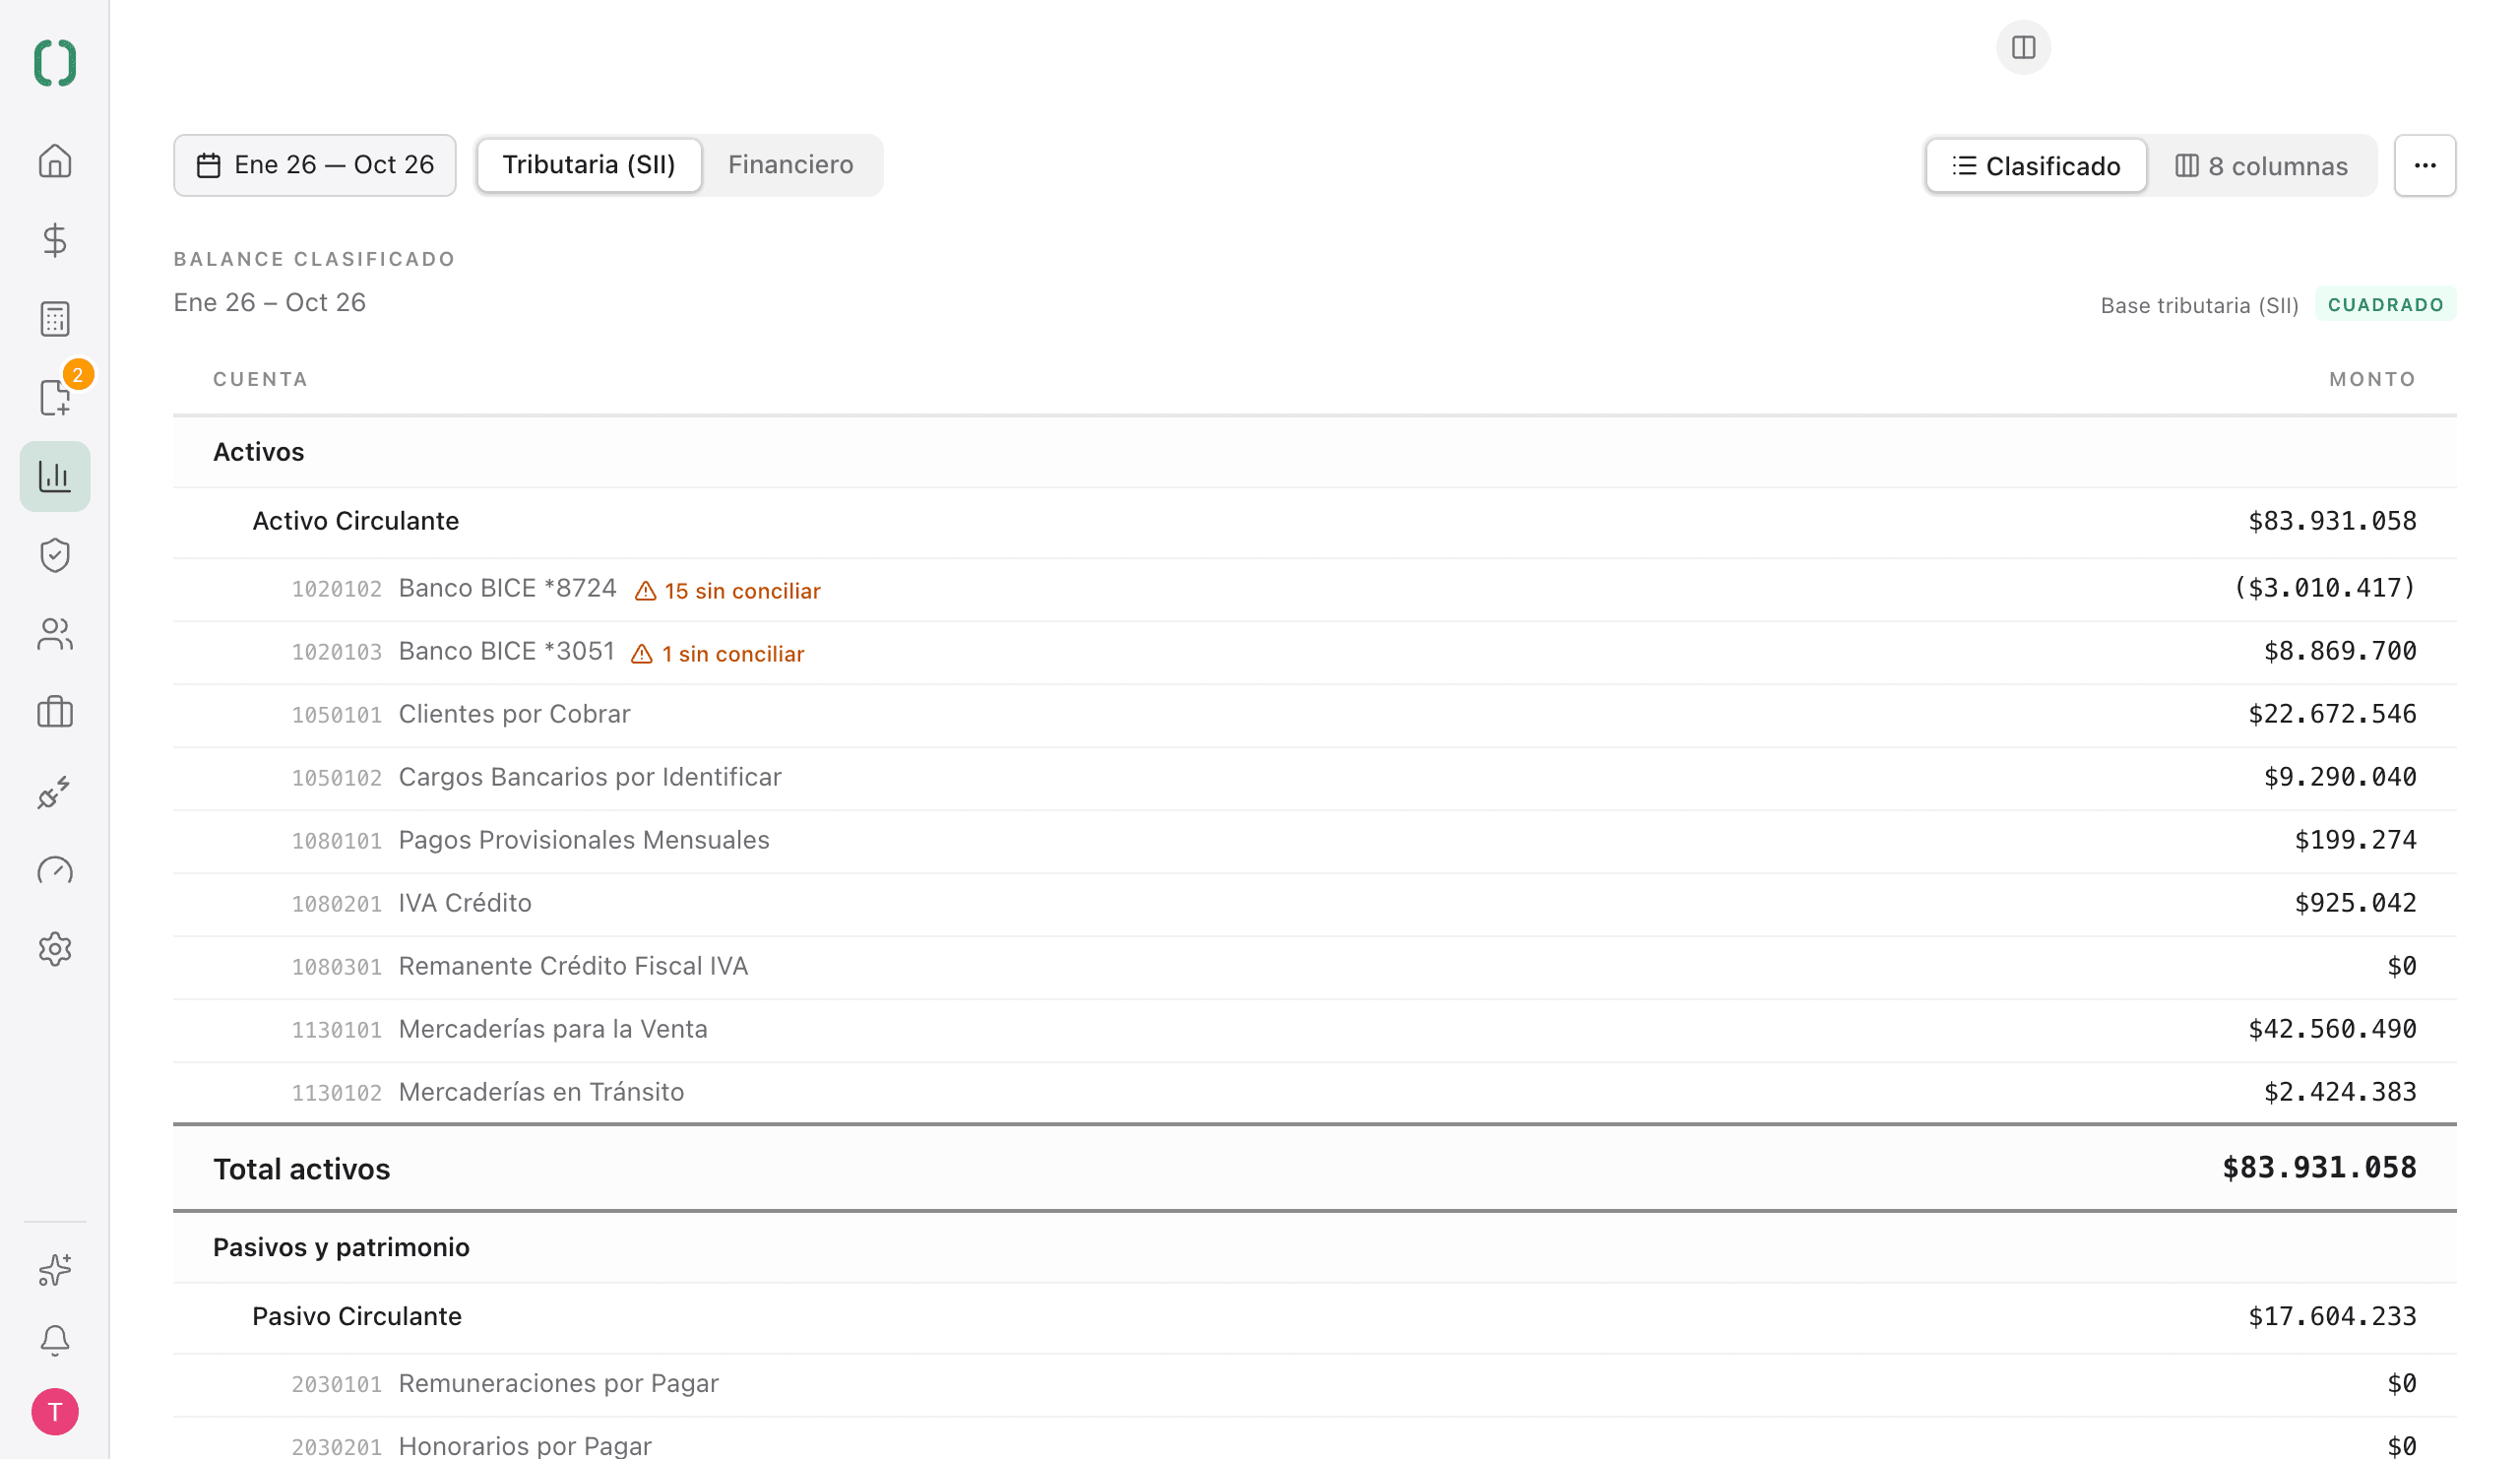Switch to Financiero view
Viewport: 2520px width, 1459px height.
pos(790,165)
